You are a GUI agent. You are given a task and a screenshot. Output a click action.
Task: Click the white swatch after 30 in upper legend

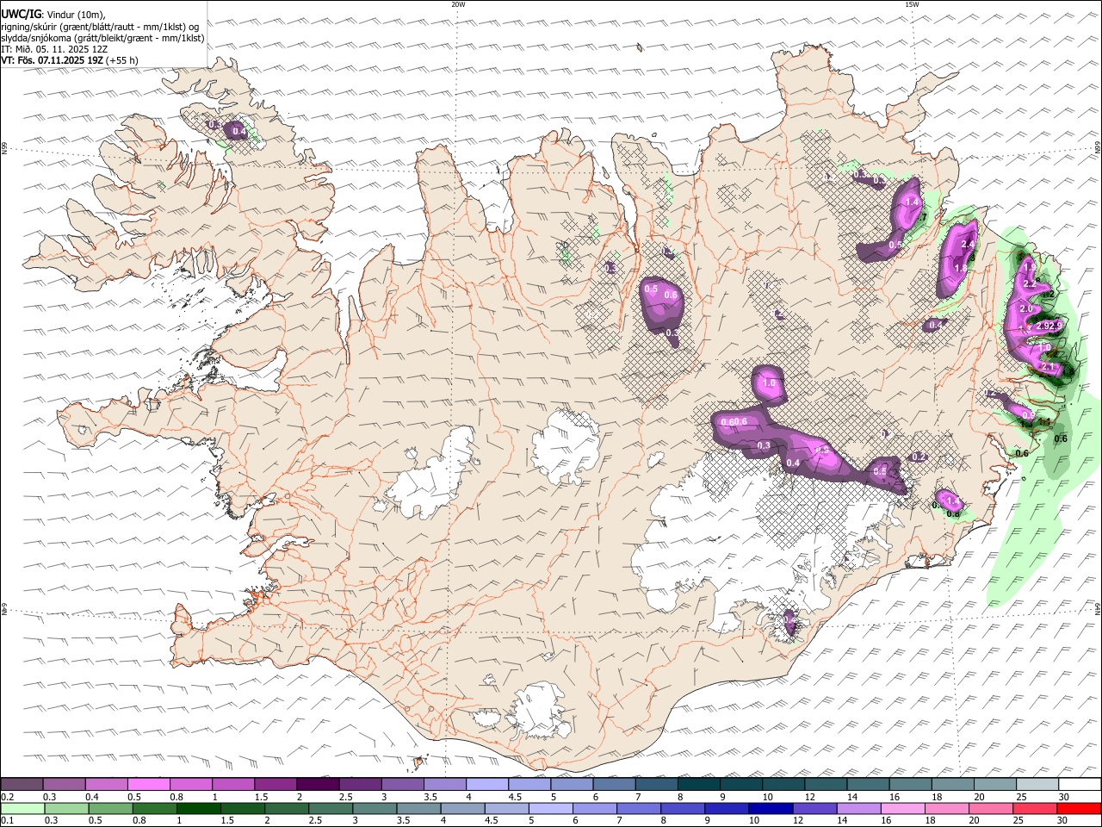(x=1080, y=784)
